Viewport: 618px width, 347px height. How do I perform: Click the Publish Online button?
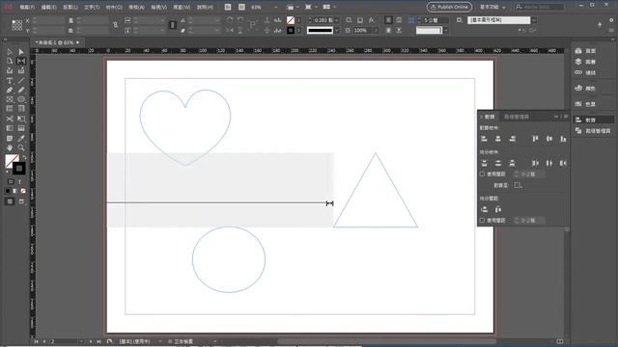coord(449,7)
